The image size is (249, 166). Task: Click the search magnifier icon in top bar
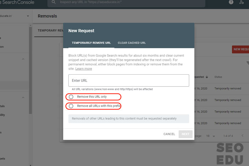(x=53, y=2)
